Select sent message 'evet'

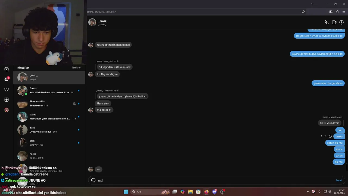[x=340, y=130]
